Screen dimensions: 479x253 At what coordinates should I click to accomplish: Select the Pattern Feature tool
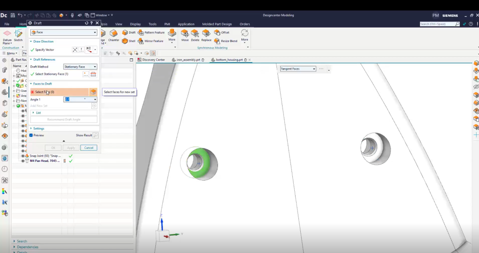[x=141, y=33]
